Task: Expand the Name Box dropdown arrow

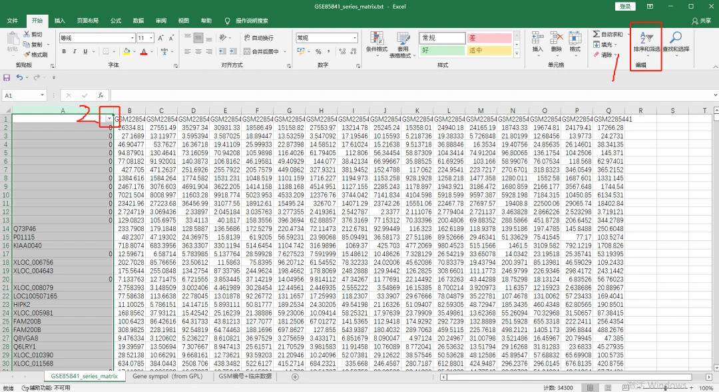Action: click(42, 95)
